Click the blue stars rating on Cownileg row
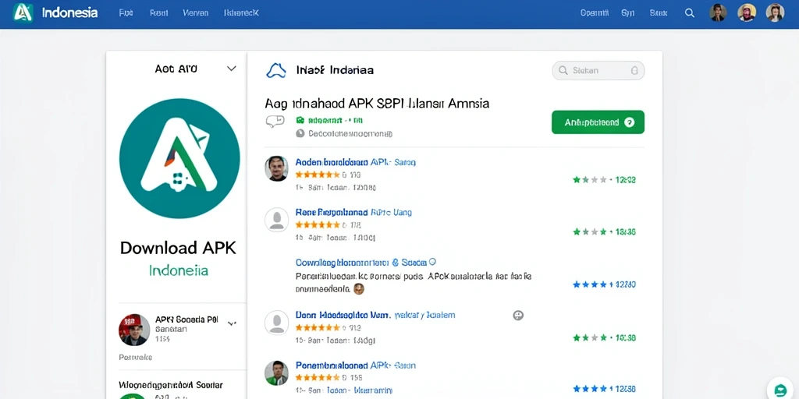This screenshot has height=399, width=799. [x=590, y=284]
